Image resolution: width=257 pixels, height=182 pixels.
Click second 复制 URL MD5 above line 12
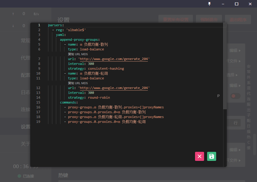click(x=78, y=83)
